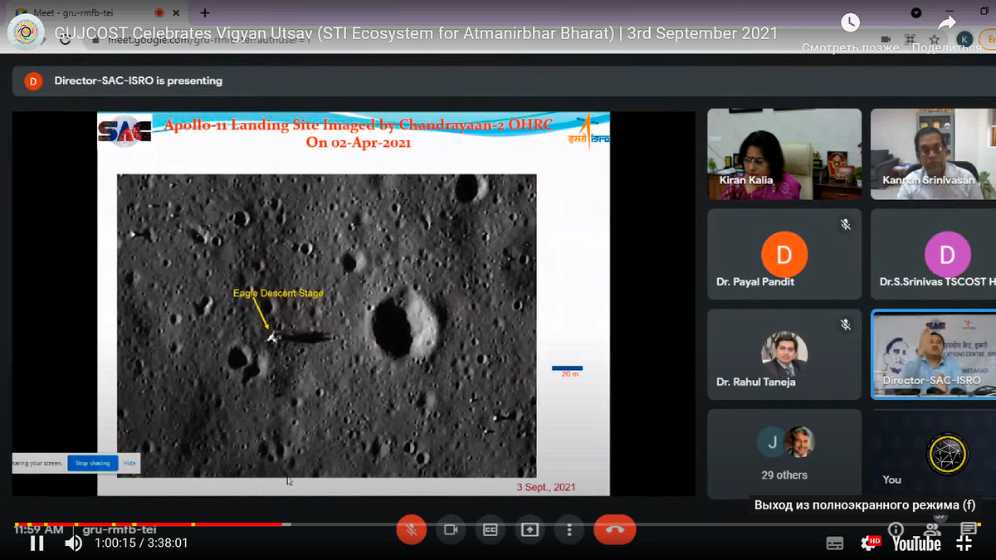Click Apollo-11 Landing Site slide title
996x560 pixels.
point(358,134)
